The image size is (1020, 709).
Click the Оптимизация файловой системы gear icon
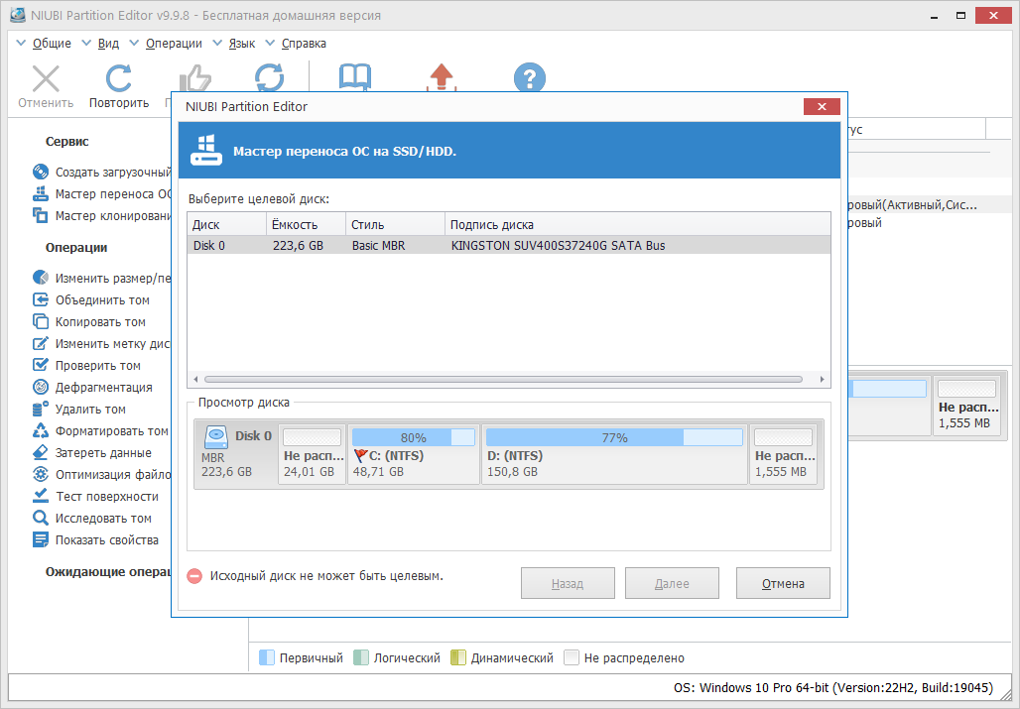pos(41,474)
